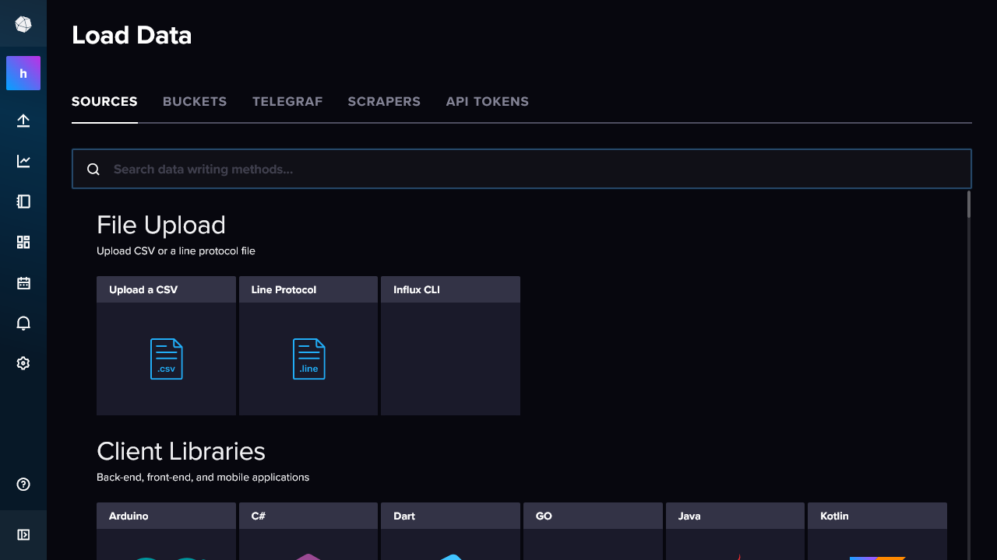997x560 pixels.
Task: Open Load Data upload arrow icon
Action: tap(23, 121)
